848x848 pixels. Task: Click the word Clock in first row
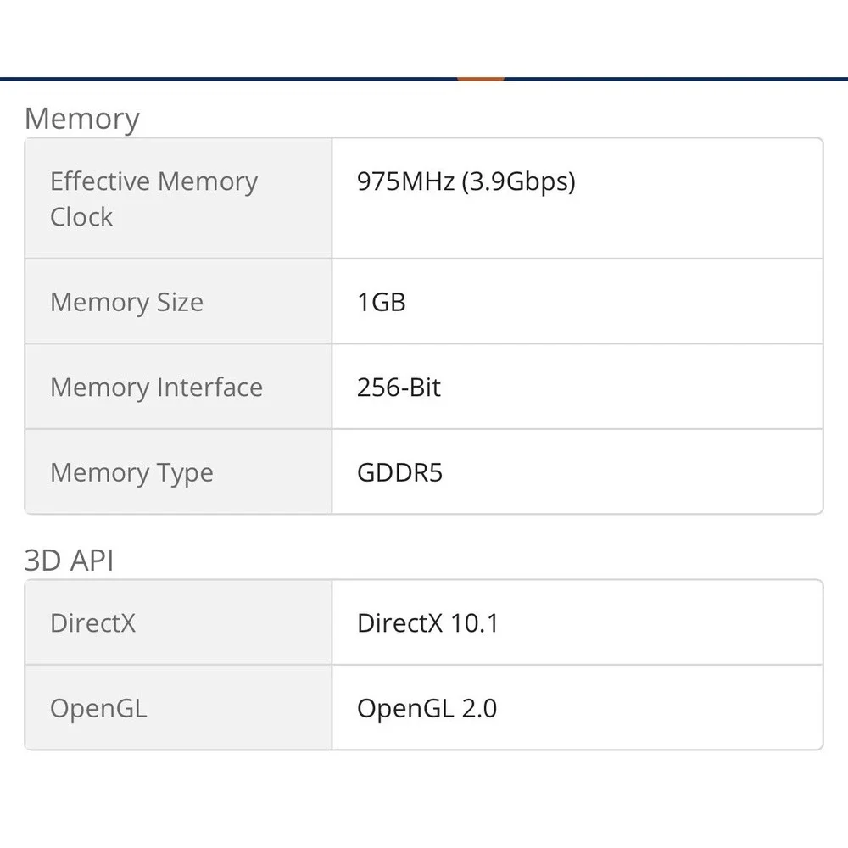coord(81,217)
